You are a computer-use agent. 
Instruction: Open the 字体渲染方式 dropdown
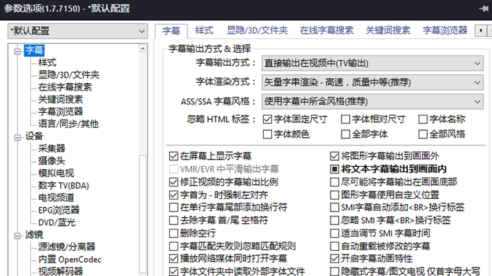(x=371, y=82)
